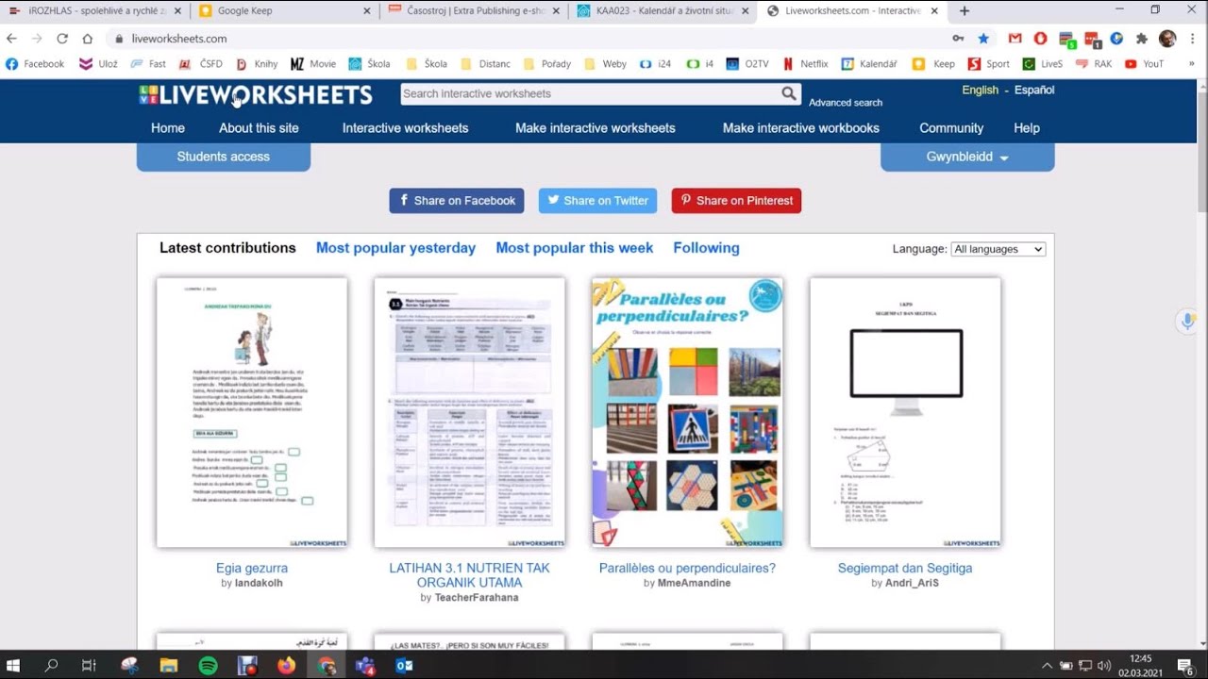Open the Gmail extension icon
The height and width of the screenshot is (679, 1208).
1015,39
